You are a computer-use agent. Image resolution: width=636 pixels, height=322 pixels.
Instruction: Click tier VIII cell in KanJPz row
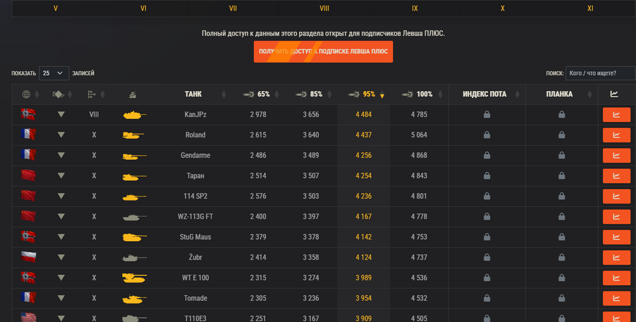[x=93, y=115]
